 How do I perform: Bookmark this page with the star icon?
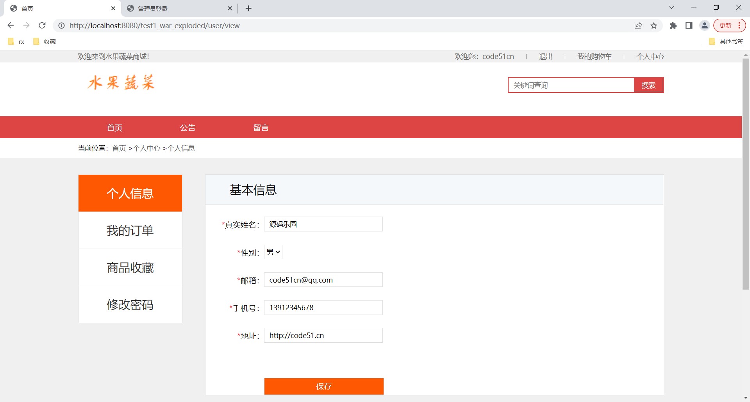[x=654, y=26]
